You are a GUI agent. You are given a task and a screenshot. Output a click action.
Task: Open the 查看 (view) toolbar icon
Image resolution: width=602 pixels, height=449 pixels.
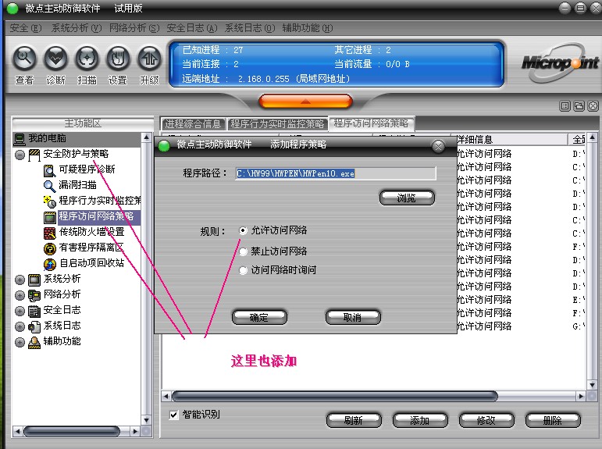(x=24, y=59)
